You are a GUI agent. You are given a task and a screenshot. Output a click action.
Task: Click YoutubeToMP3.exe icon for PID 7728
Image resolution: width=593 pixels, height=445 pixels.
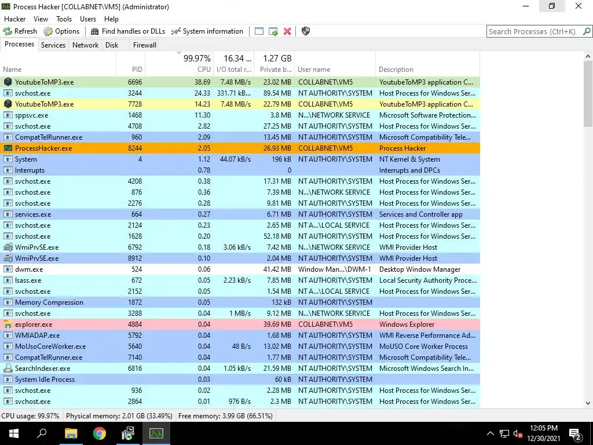coord(8,104)
